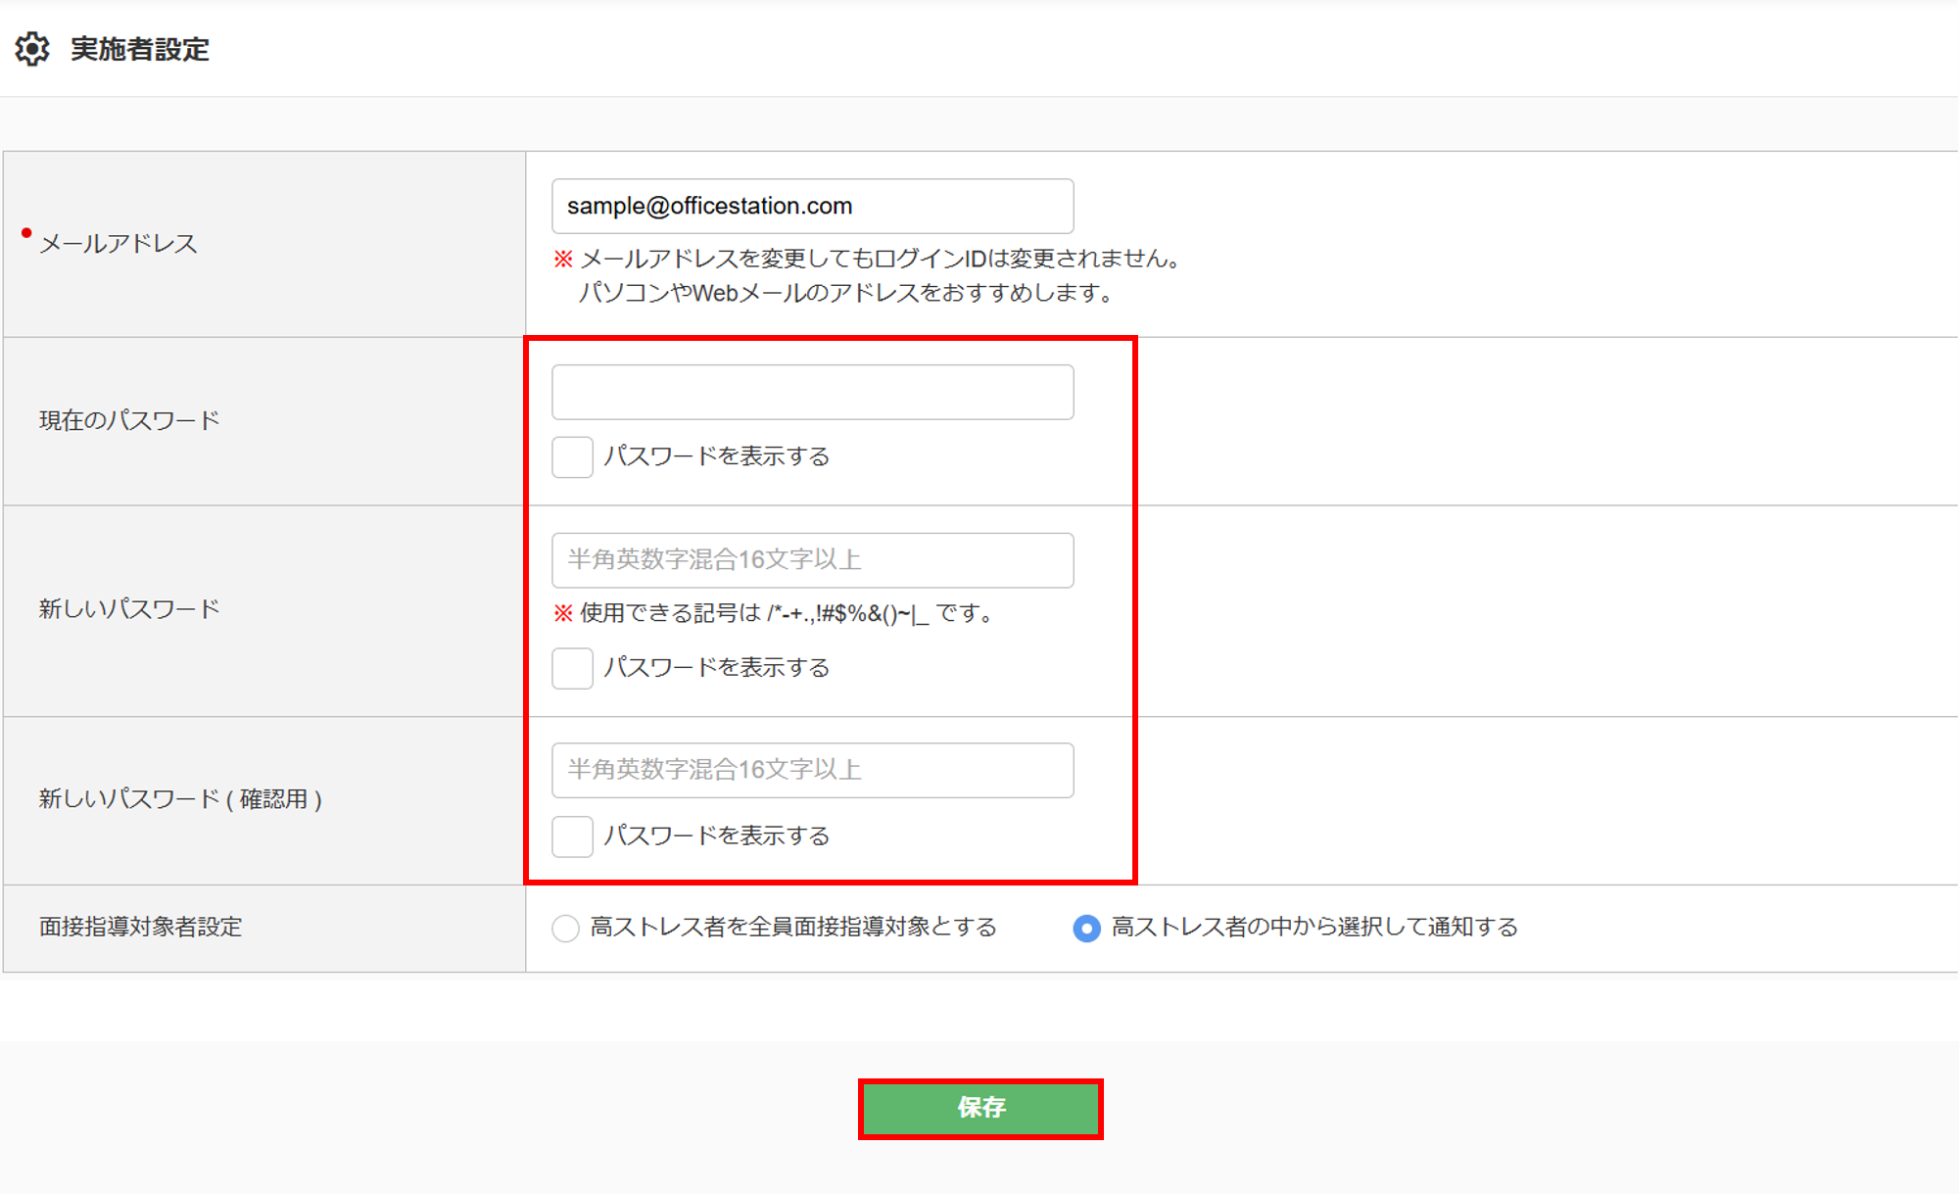The image size is (1959, 1194).
Task: Click the email field containing sample@officestation.com
Action: click(x=812, y=206)
